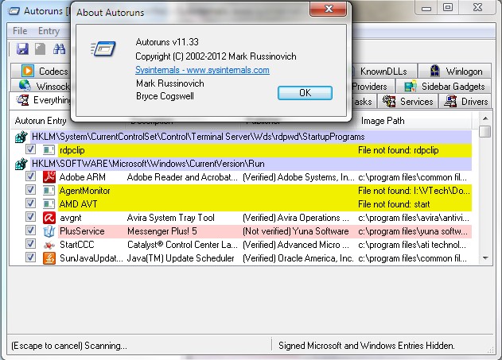Click the PlusService Messenger Plus icon
The width and height of the screenshot is (502, 360).
(49, 230)
